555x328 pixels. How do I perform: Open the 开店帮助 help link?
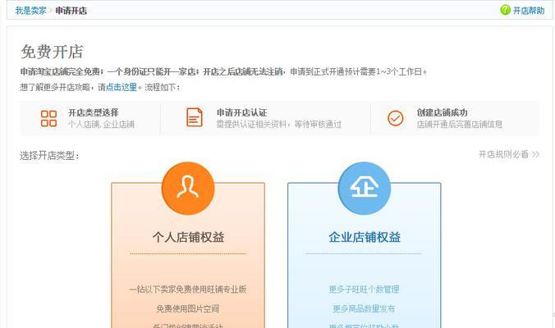(x=529, y=11)
